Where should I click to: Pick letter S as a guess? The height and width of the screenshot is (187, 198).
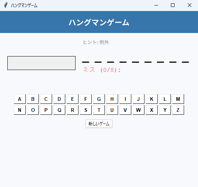pos(86,110)
